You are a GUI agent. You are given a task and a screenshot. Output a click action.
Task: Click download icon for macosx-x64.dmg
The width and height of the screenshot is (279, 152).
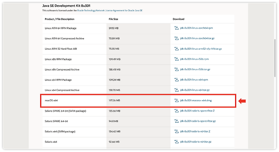(176, 100)
